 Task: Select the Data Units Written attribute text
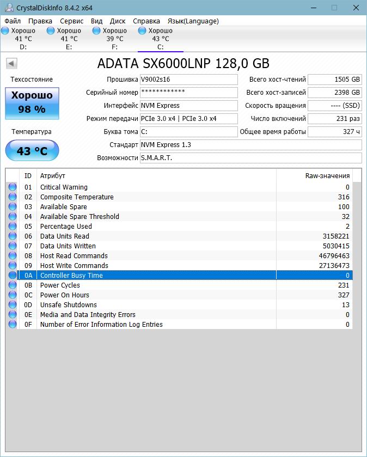(x=68, y=246)
